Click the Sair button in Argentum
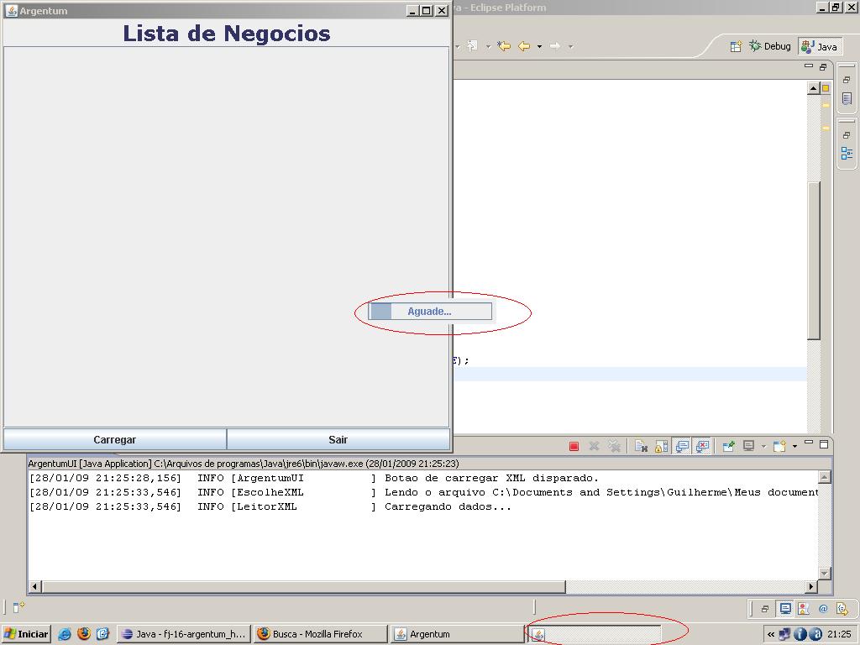This screenshot has width=860, height=645. pos(338,439)
